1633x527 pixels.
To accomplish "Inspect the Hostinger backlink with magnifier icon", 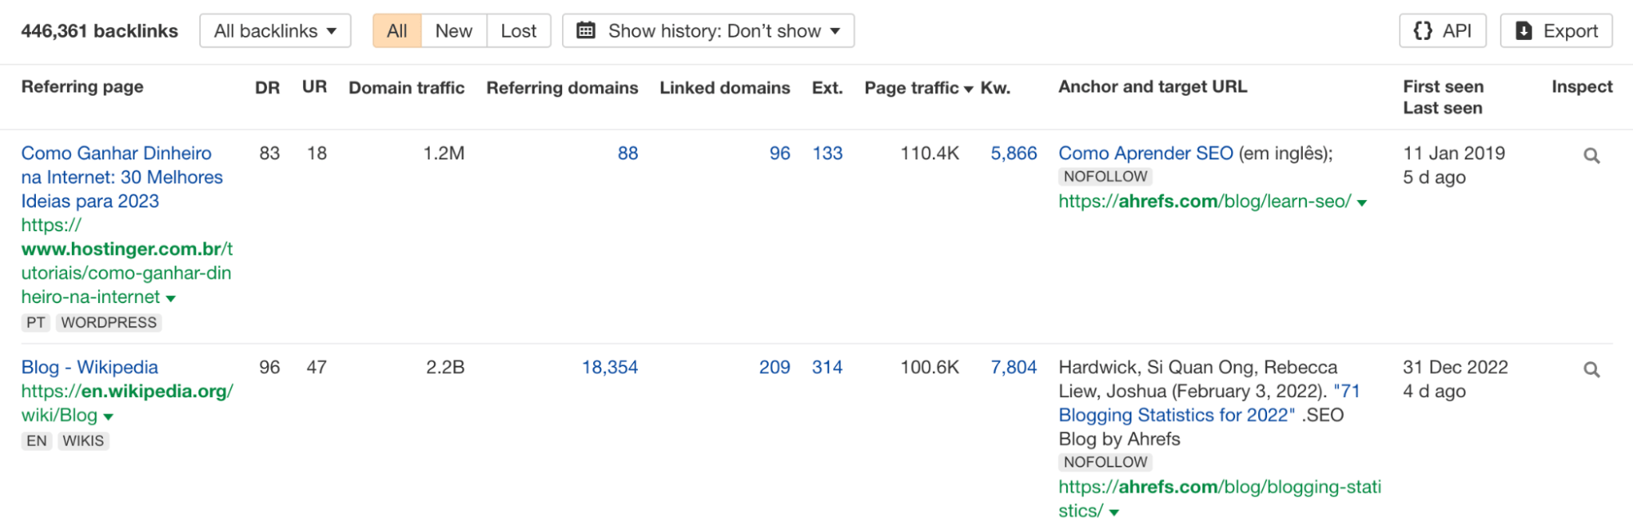I will [x=1591, y=155].
